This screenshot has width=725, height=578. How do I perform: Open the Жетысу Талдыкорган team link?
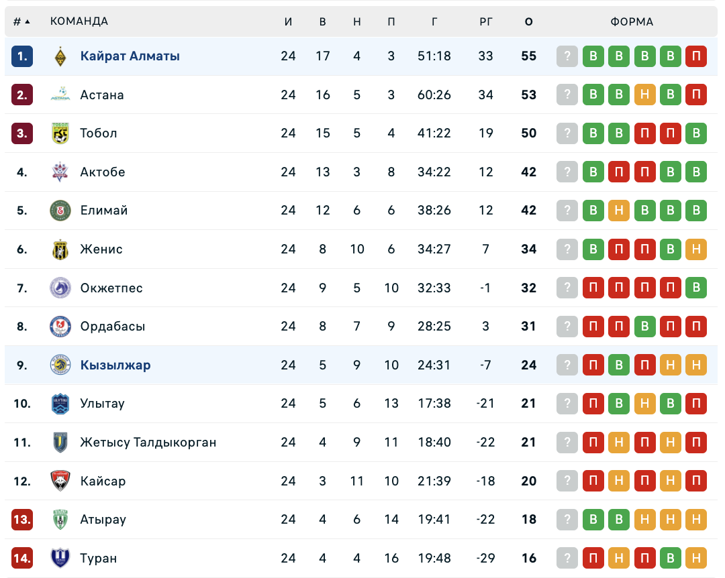tap(148, 443)
